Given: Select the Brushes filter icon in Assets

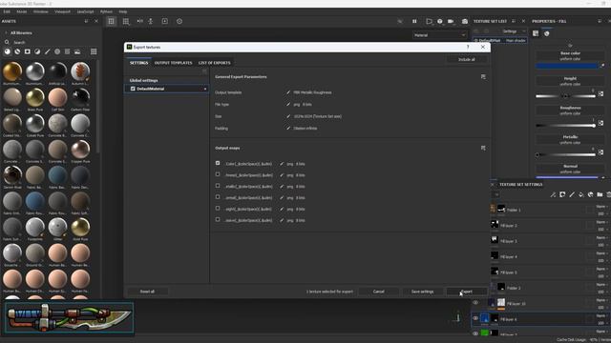Looking at the screenshot, I should tap(47, 51).
